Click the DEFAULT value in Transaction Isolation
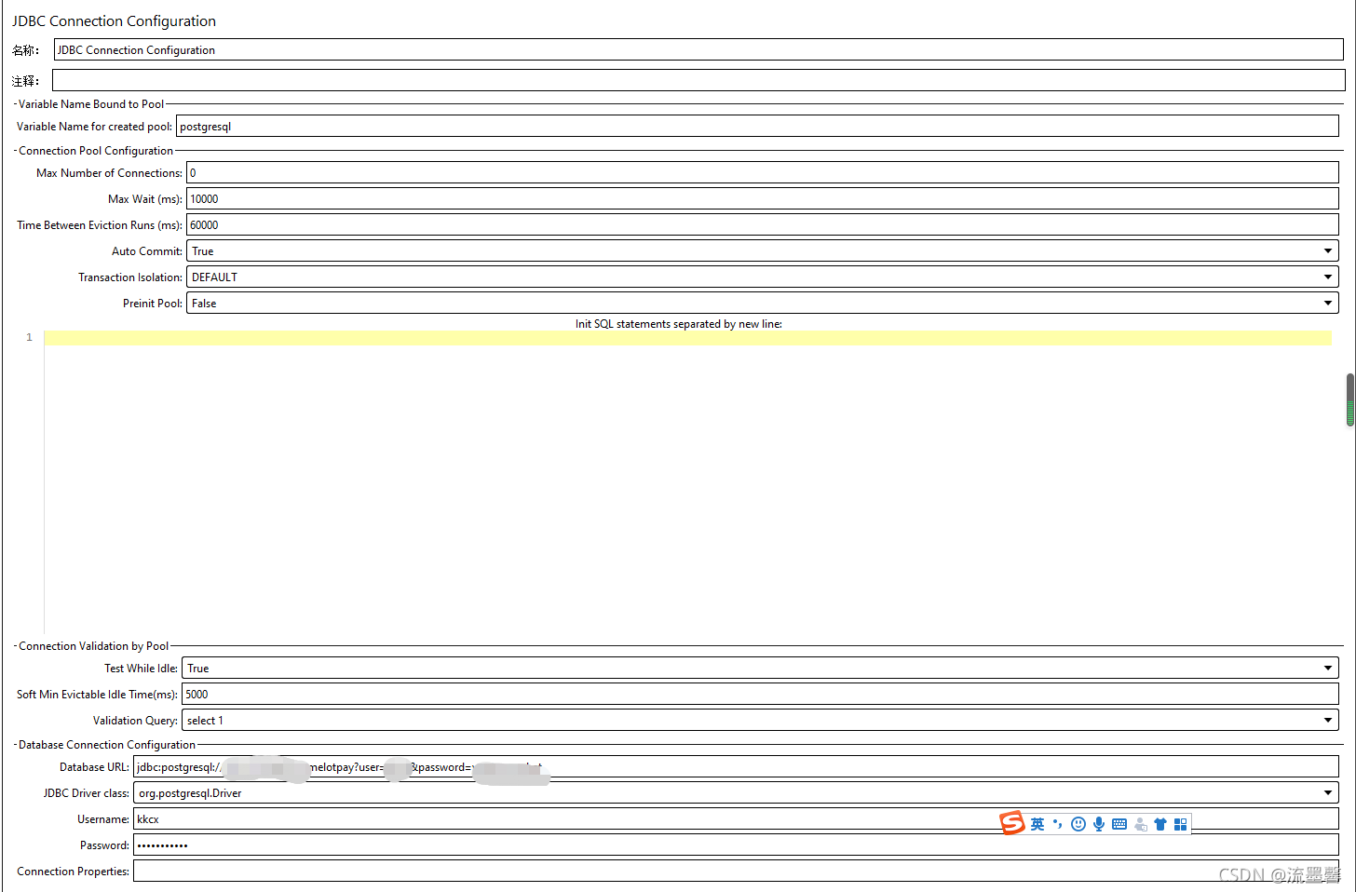Image resolution: width=1356 pixels, height=892 pixels. coord(214,277)
